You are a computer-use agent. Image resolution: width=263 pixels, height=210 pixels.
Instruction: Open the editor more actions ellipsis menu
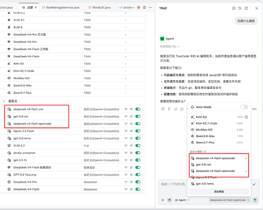tap(150, 8)
